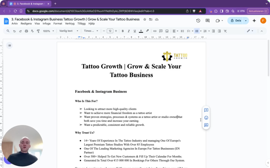This screenshot has width=270, height=168.
Task: Clear formatting
Action: click(x=225, y=31)
